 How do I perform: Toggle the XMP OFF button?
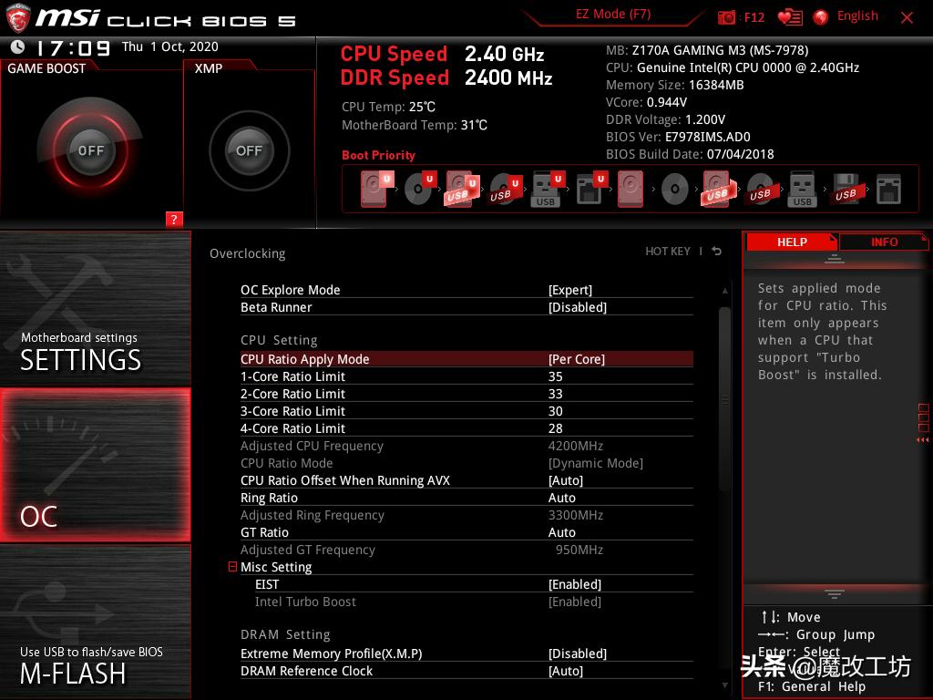tap(248, 151)
